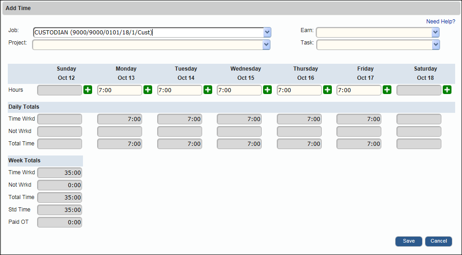The width and height of the screenshot is (462, 255).
Task: Click the Friday hours input field
Action: point(359,90)
